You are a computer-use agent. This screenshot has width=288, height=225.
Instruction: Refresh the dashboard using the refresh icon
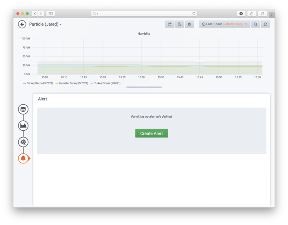point(266,24)
